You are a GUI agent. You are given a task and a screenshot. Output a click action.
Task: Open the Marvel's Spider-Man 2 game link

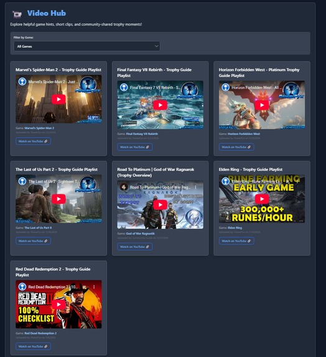pyautogui.click(x=39, y=128)
